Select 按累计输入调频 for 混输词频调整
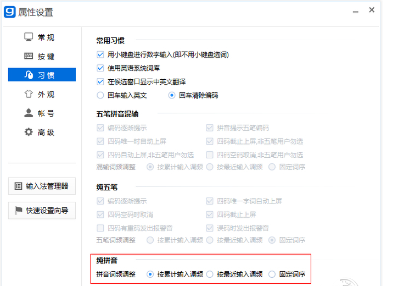The height and width of the screenshot is (286, 398). click(150, 167)
